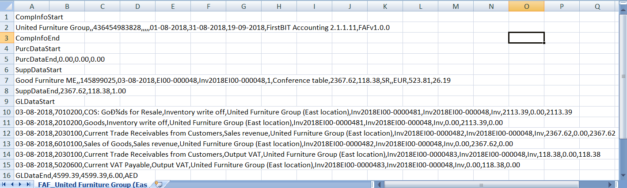Select highlighted row 3 header
This screenshot has height=188, width=627.
(x=7, y=38)
